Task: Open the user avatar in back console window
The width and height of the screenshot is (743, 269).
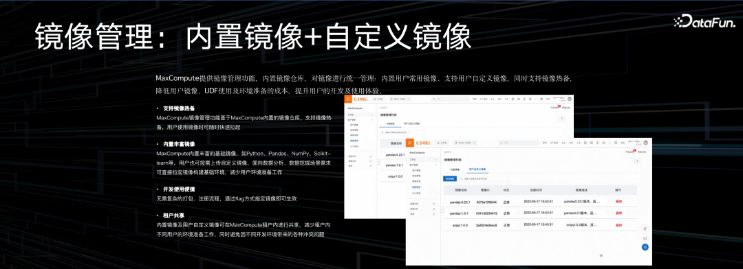Action: click(570, 99)
